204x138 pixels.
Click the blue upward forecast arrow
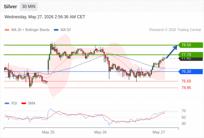click(x=172, y=52)
